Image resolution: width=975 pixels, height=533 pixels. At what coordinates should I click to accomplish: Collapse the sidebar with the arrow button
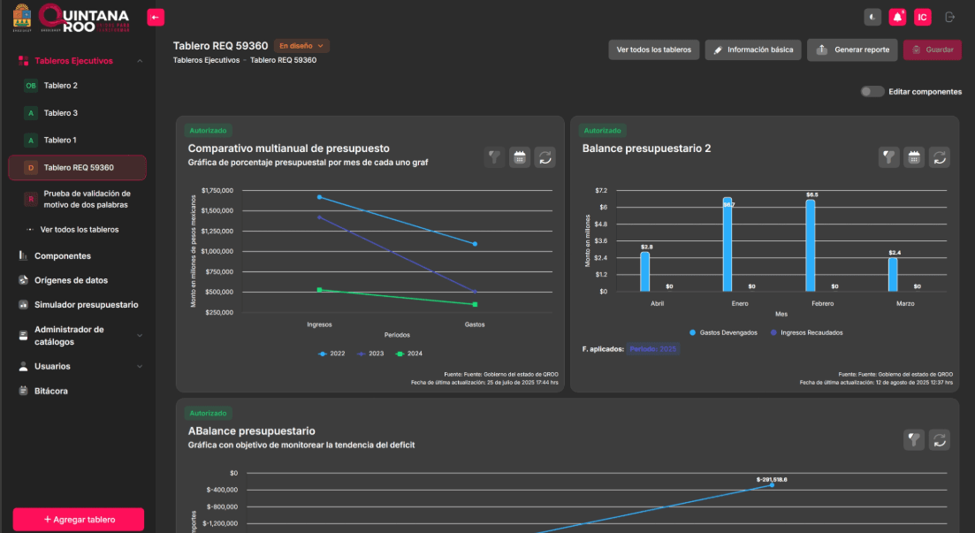156,17
